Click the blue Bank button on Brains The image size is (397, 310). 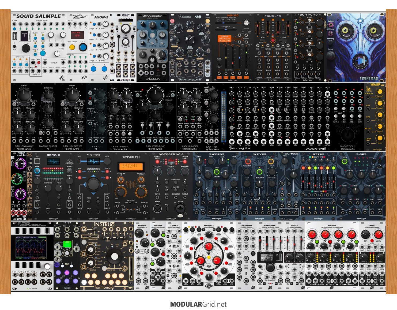point(37,170)
